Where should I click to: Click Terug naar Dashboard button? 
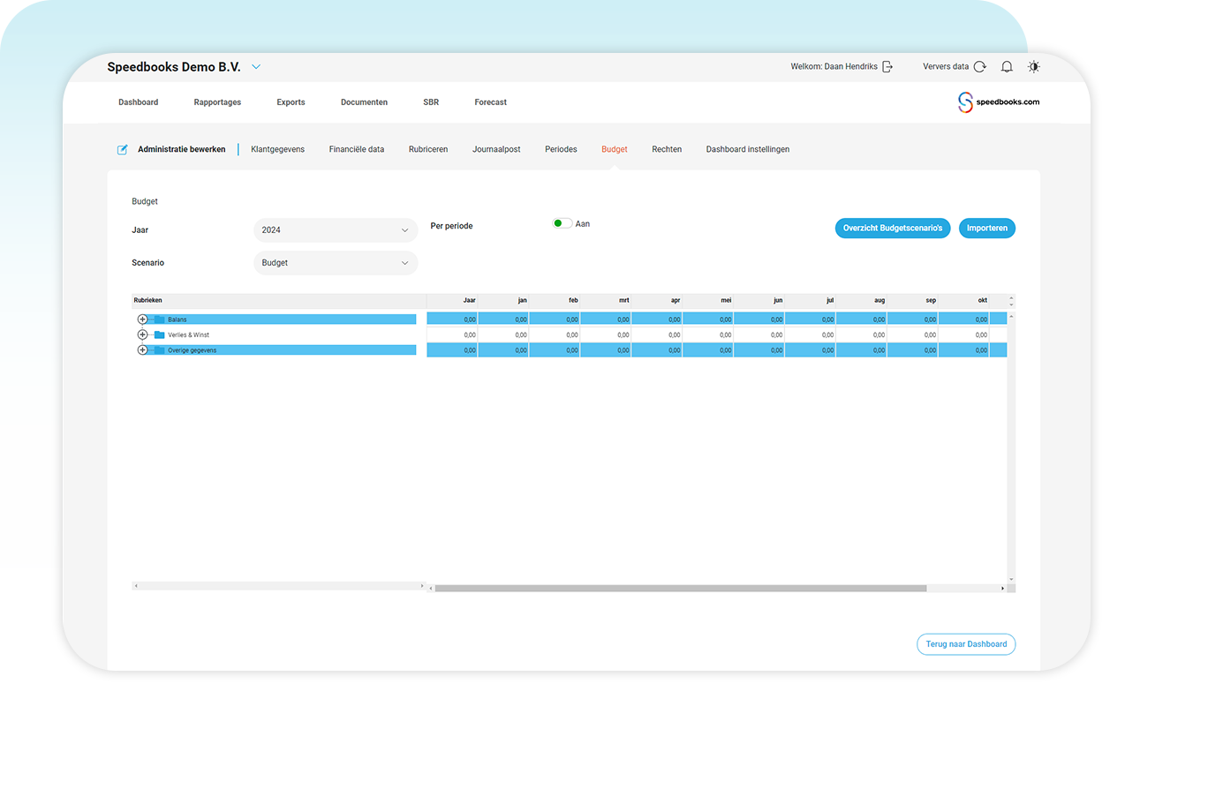(966, 644)
